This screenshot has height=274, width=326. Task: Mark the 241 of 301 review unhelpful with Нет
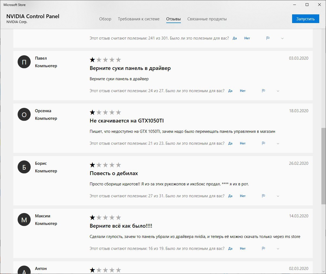point(247,38)
